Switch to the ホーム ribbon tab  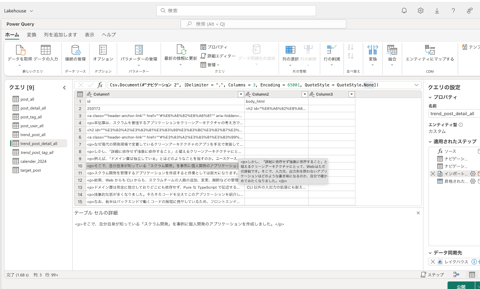pyautogui.click(x=12, y=35)
